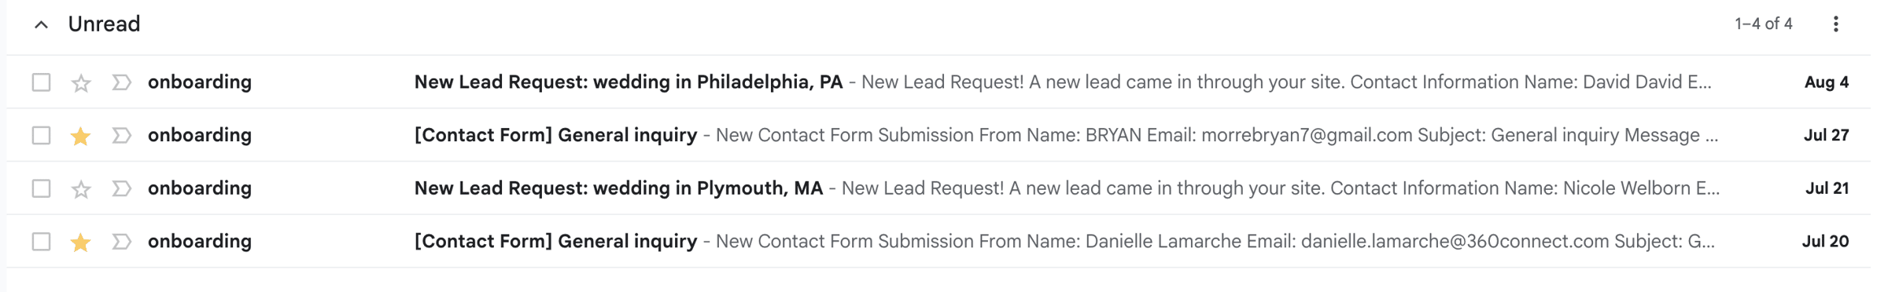This screenshot has width=1888, height=292.
Task: Open New Lead Request: wedding in Philadelphia, PA
Action: point(938,82)
